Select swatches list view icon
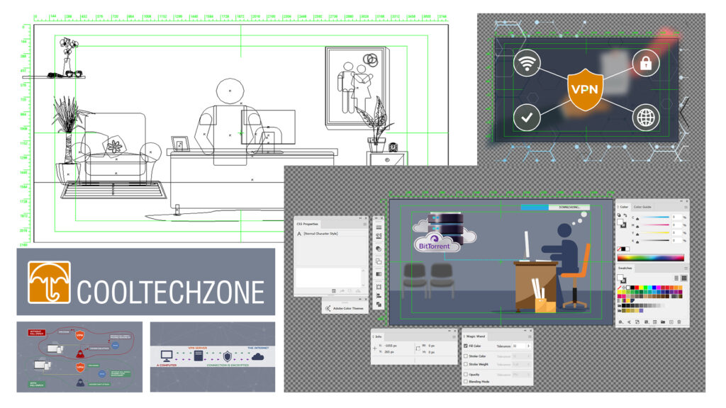The image size is (726, 408). [676, 278]
